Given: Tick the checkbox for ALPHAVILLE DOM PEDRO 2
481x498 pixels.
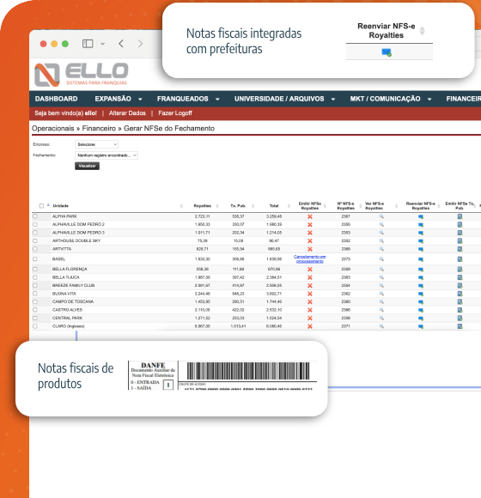Looking at the screenshot, I should click(x=35, y=224).
